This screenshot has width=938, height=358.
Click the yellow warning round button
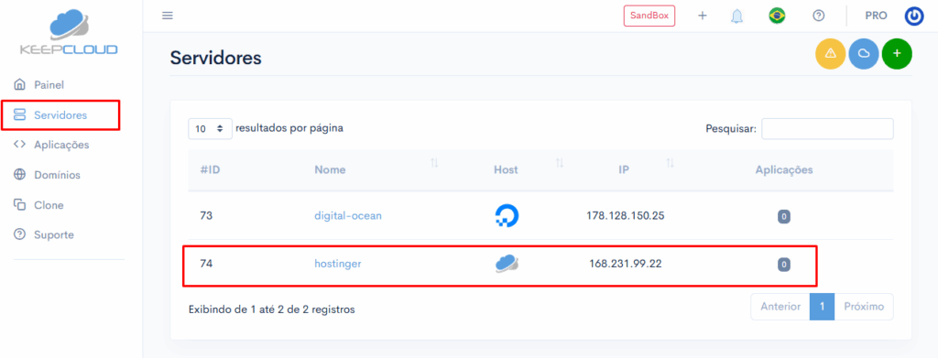click(830, 54)
